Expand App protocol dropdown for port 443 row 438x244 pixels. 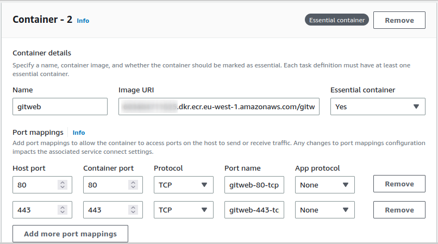click(324, 210)
